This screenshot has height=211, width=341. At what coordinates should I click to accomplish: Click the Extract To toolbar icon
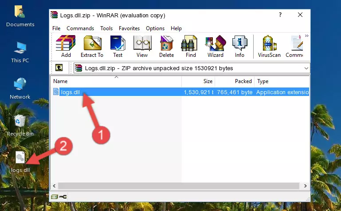point(92,46)
